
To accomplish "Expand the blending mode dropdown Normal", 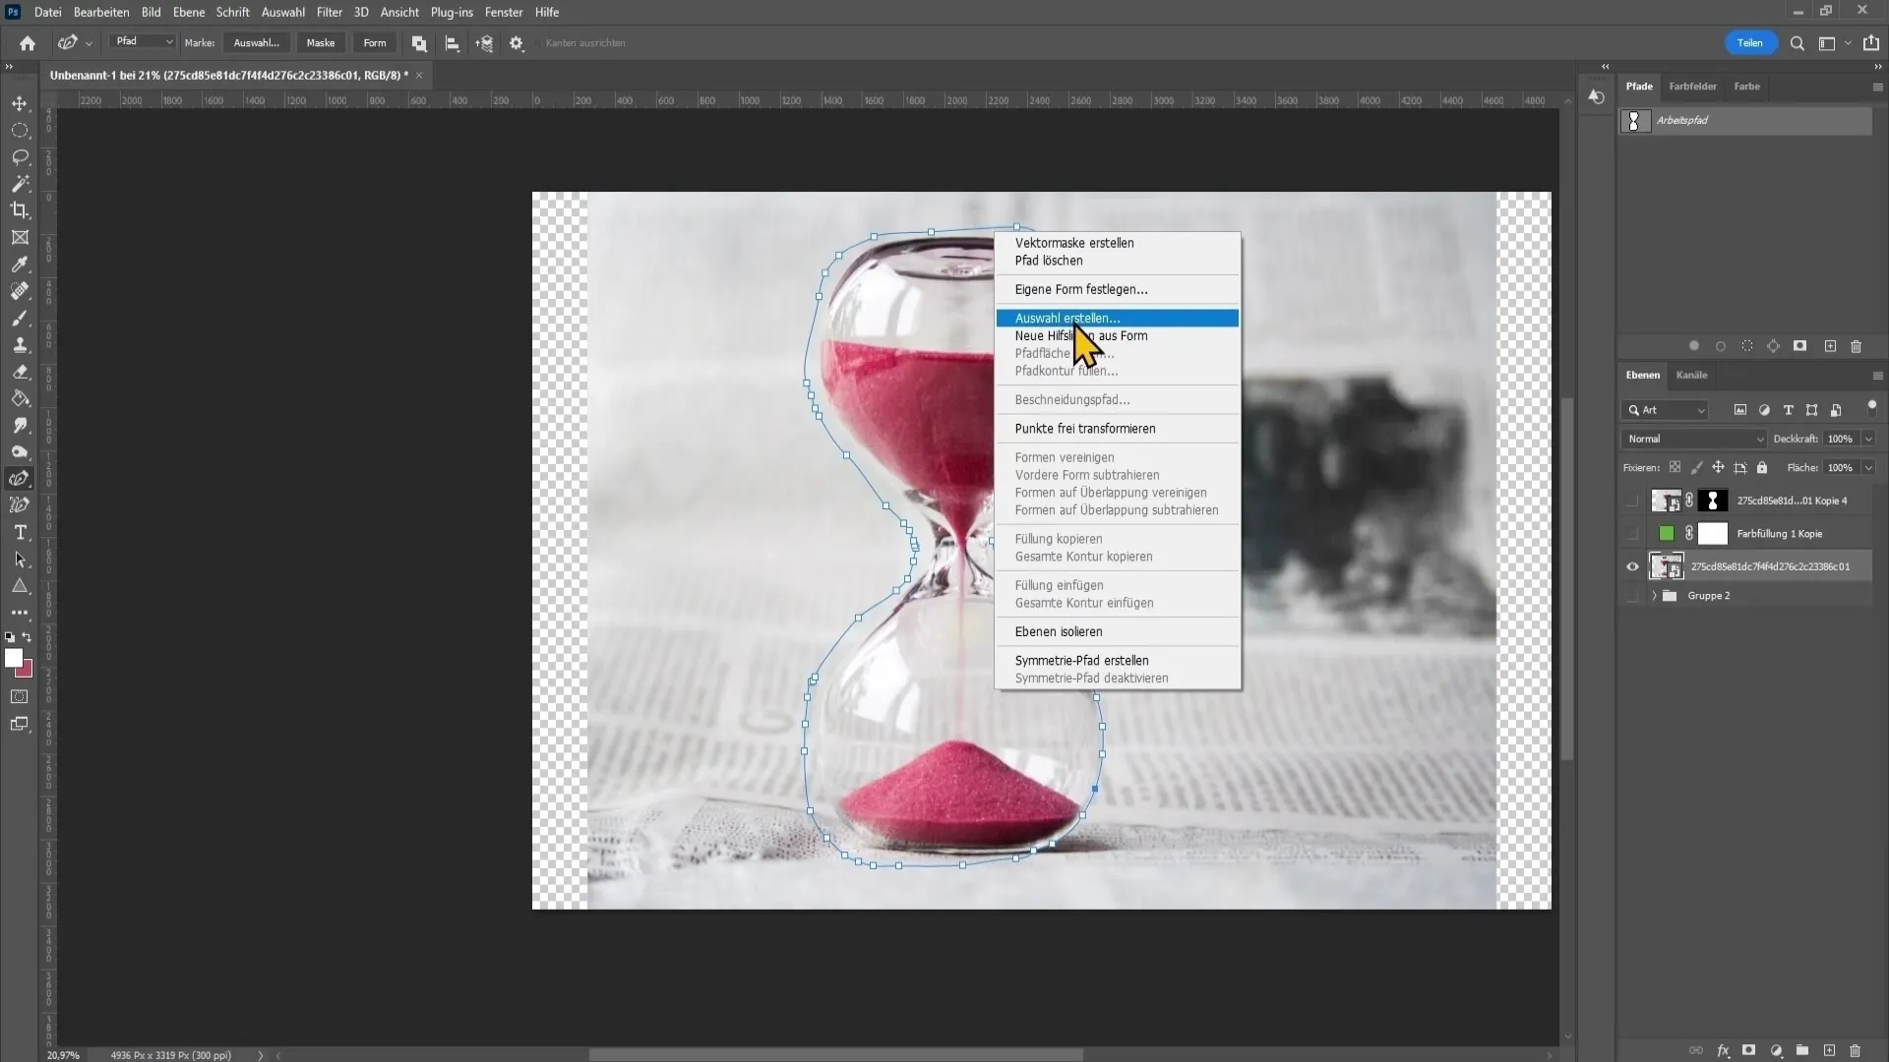I will point(1692,439).
